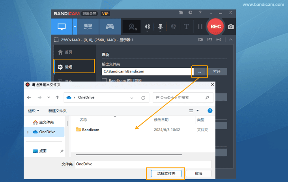Toggle the Bandicam window always-on-top checkbox

[x=104, y=80]
